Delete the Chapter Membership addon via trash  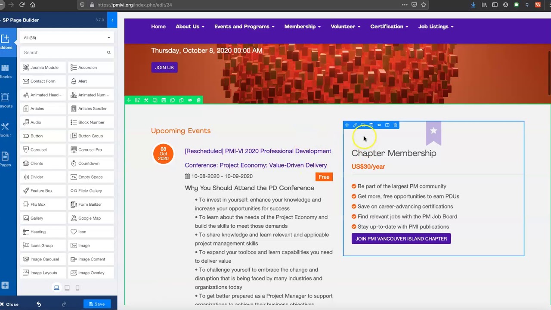[395, 125]
